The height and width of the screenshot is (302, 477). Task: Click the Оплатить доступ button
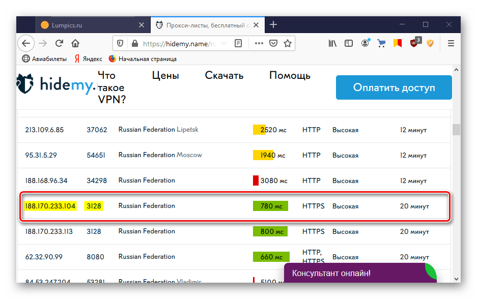394,87
